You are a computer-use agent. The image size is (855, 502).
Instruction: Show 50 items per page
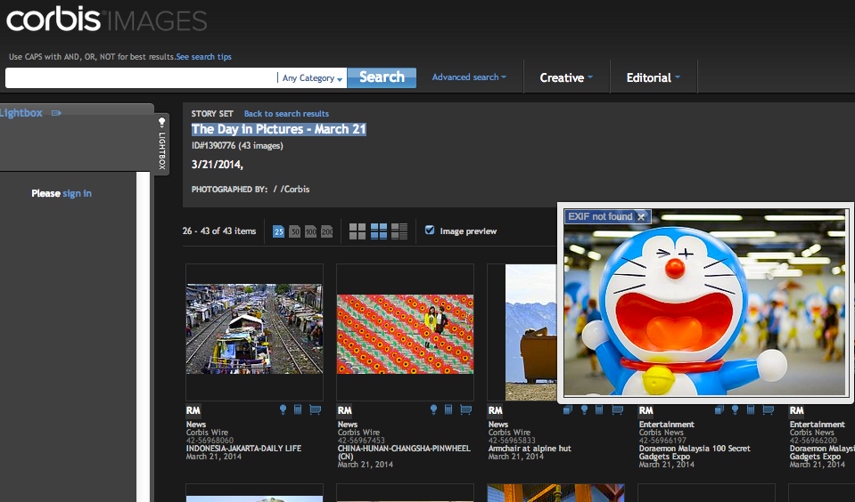[294, 231]
